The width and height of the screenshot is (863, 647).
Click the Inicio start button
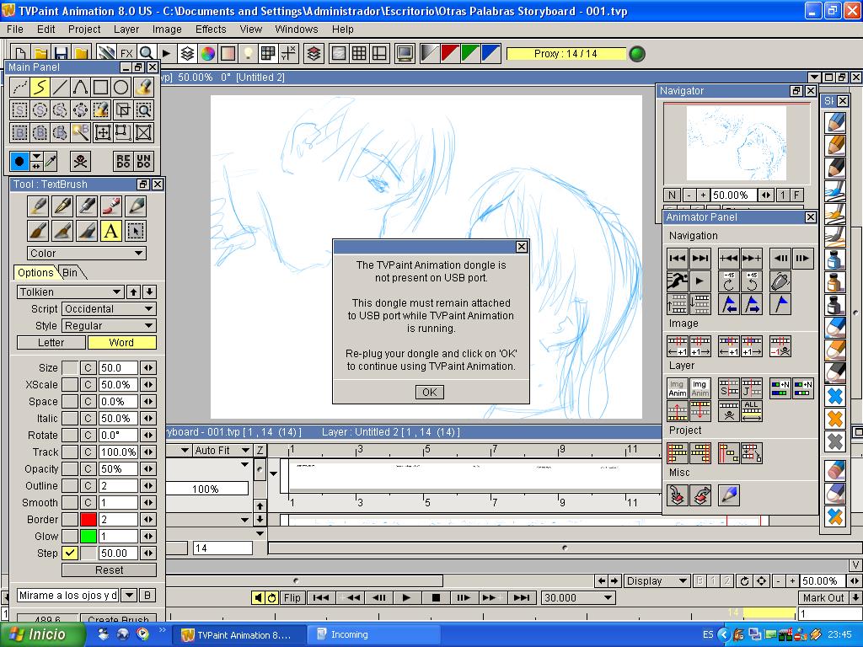(43, 634)
